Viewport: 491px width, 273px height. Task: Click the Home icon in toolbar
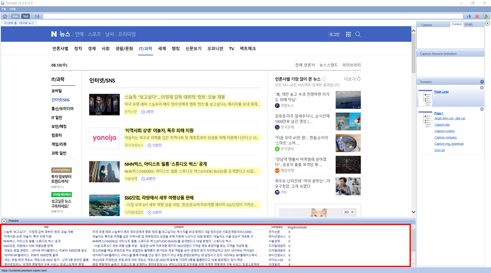click(x=5, y=16)
